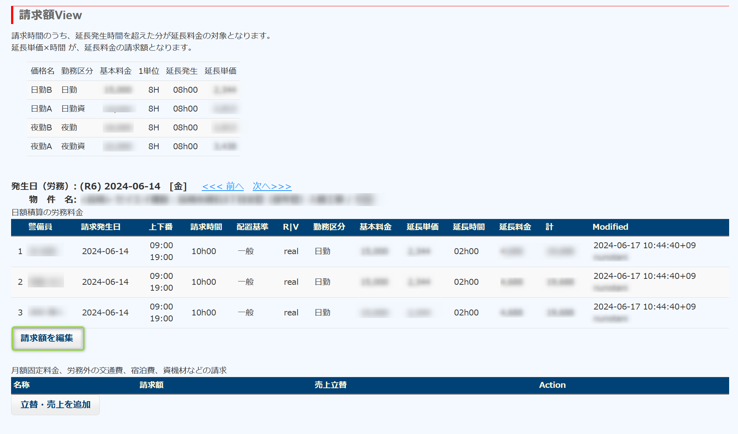Click the 請求発生日 column header

coord(101,227)
